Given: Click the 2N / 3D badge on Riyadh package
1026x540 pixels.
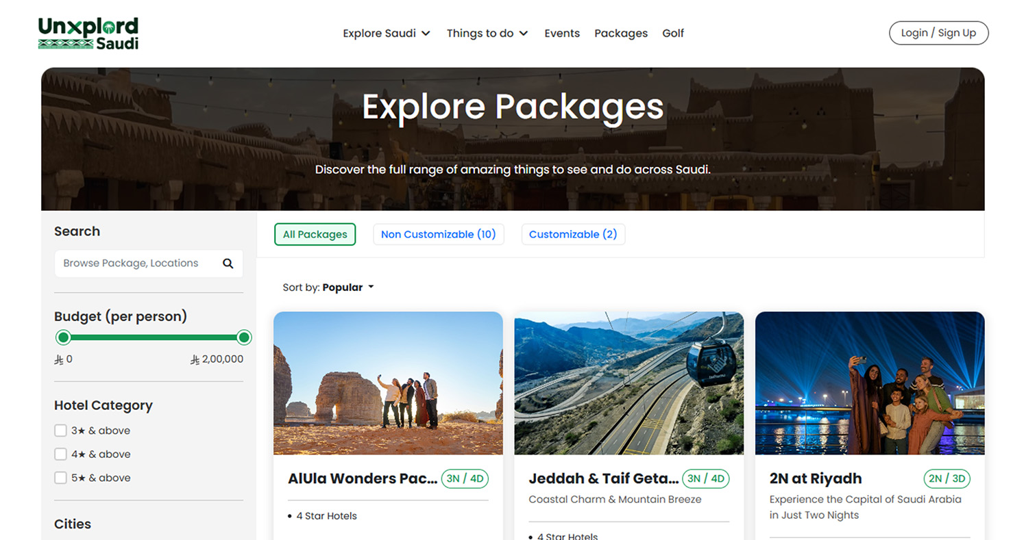Looking at the screenshot, I should (x=946, y=478).
